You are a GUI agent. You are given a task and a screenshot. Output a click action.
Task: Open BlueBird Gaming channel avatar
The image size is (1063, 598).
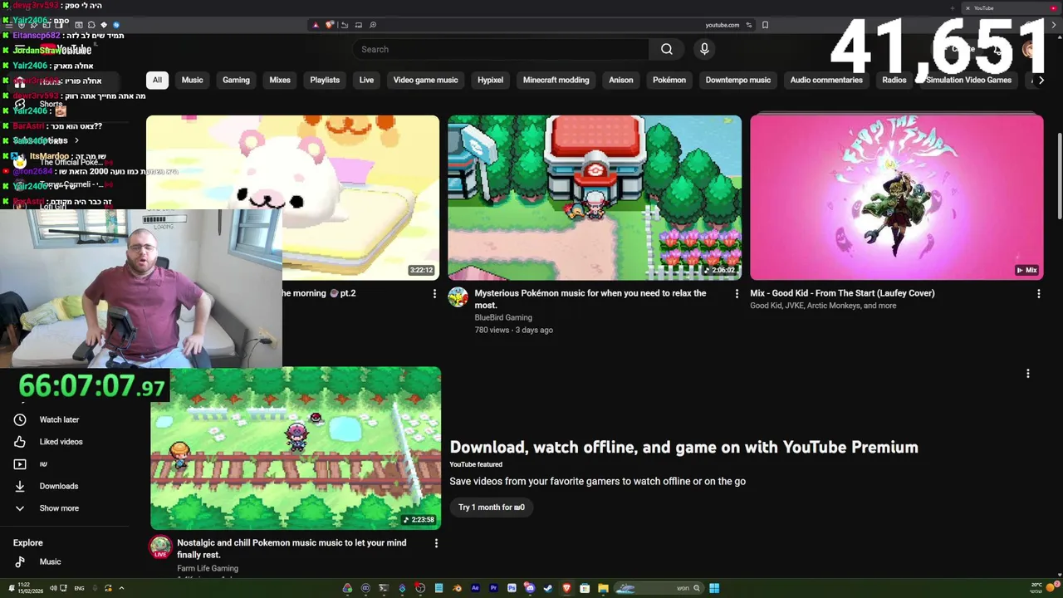(x=458, y=297)
